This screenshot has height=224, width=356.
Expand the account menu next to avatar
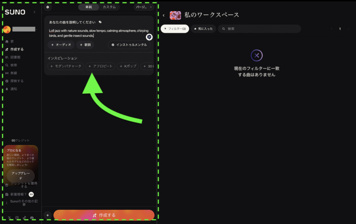click(x=36, y=30)
